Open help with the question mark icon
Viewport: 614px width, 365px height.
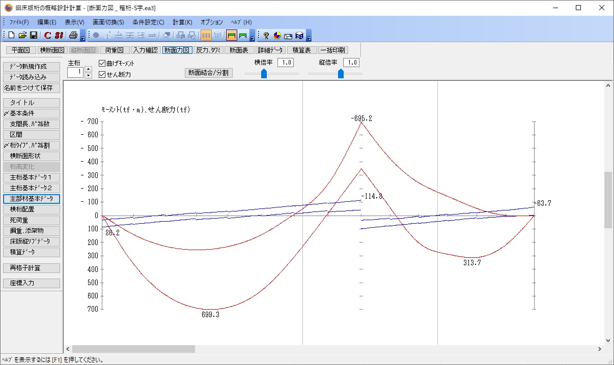point(266,36)
